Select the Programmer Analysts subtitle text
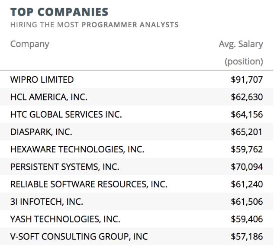The image size is (277, 248). (130, 25)
